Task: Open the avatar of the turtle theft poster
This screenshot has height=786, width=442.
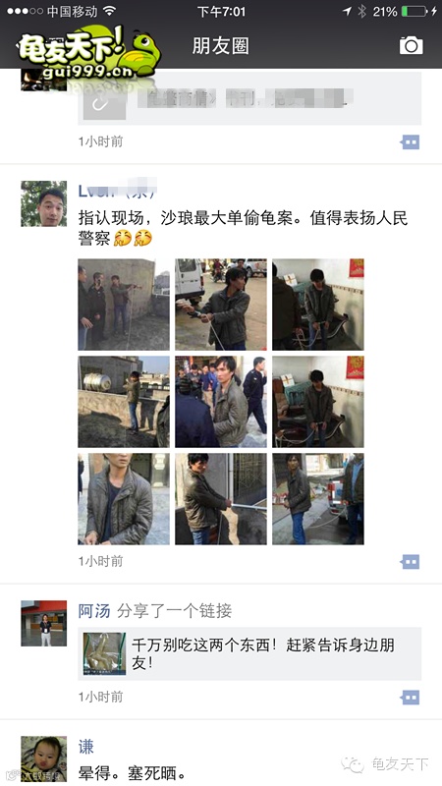Action: pos(43,203)
